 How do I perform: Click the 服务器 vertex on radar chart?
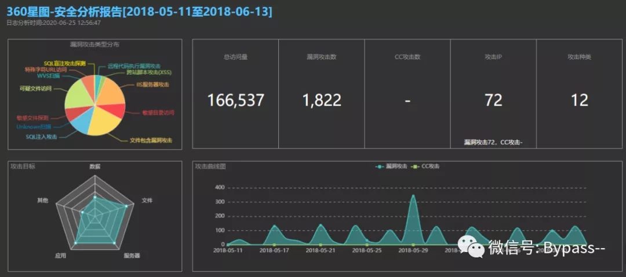click(x=114, y=242)
